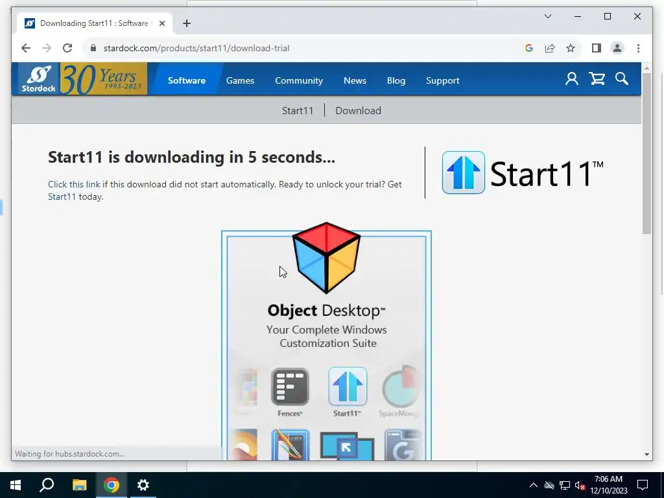Viewport: 664px width, 498px height.
Task: Open the Community menu
Action: [299, 80]
